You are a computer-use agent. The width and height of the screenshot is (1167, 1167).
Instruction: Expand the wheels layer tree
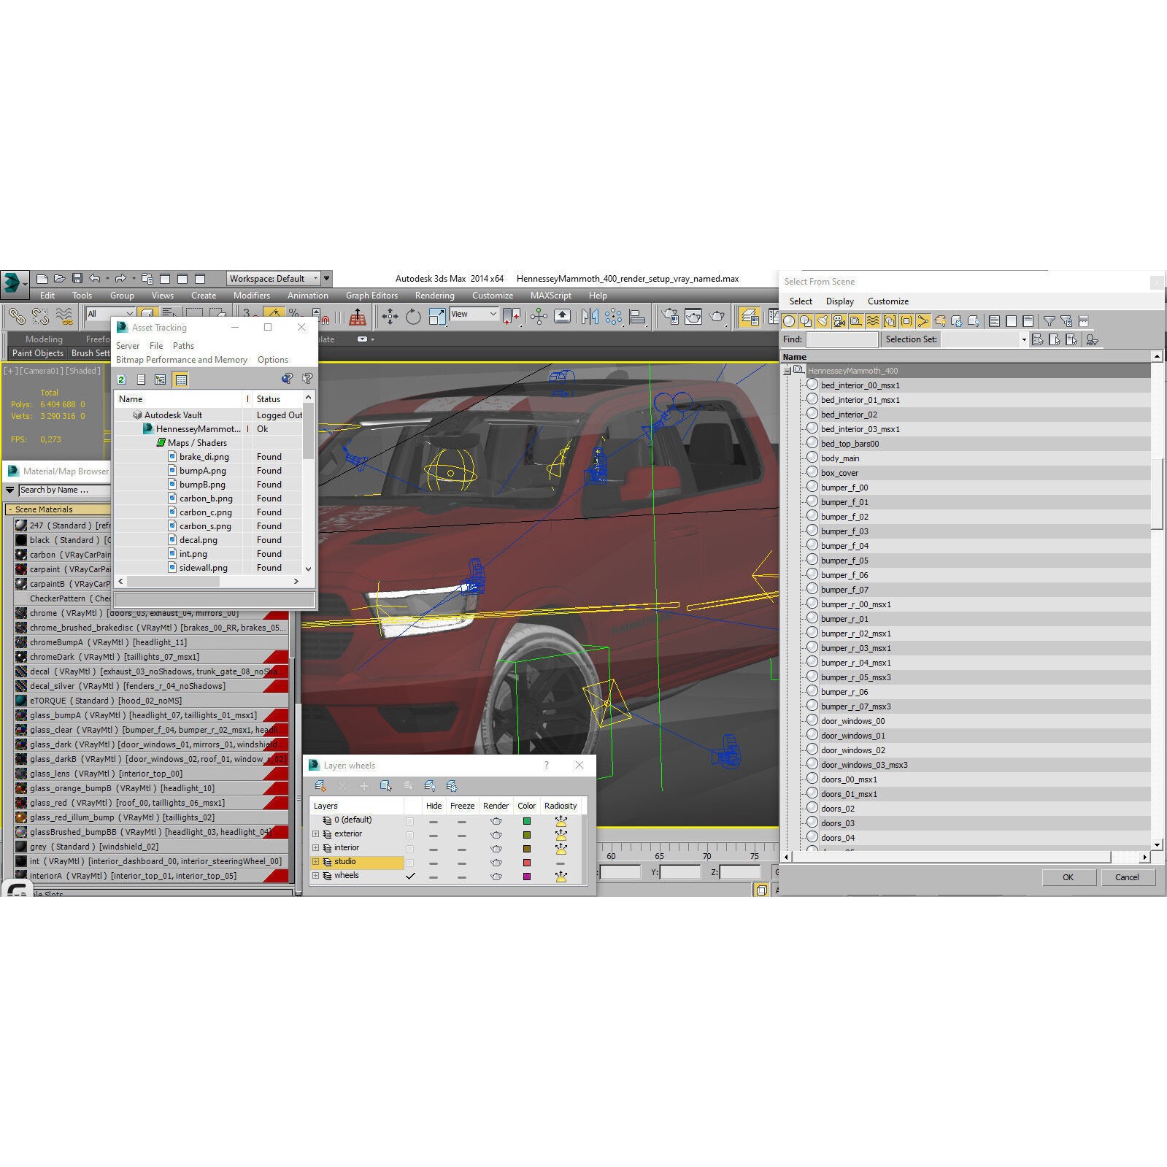pos(315,876)
